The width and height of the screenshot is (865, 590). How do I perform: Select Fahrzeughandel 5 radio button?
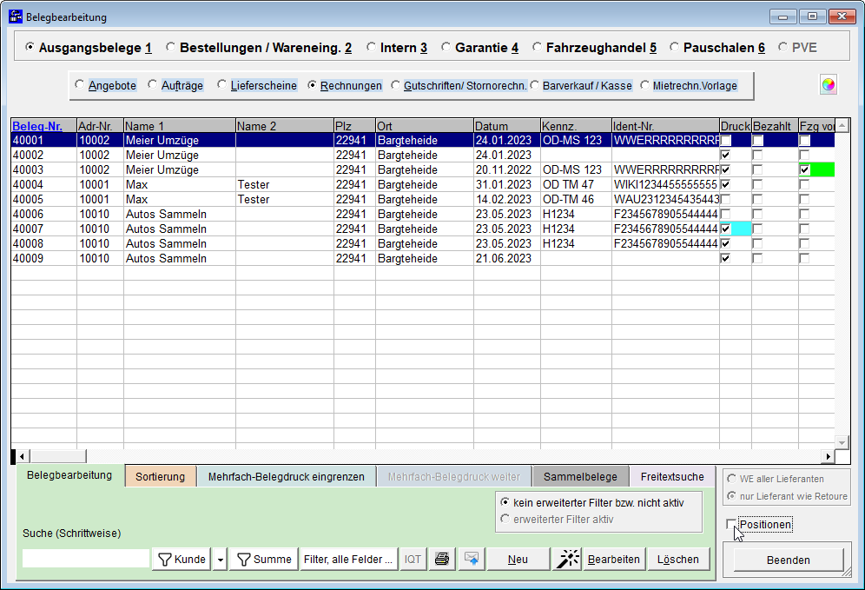coord(537,48)
